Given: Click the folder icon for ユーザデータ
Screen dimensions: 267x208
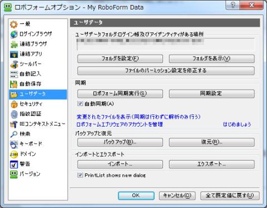Looking at the screenshot, I should point(14,94).
